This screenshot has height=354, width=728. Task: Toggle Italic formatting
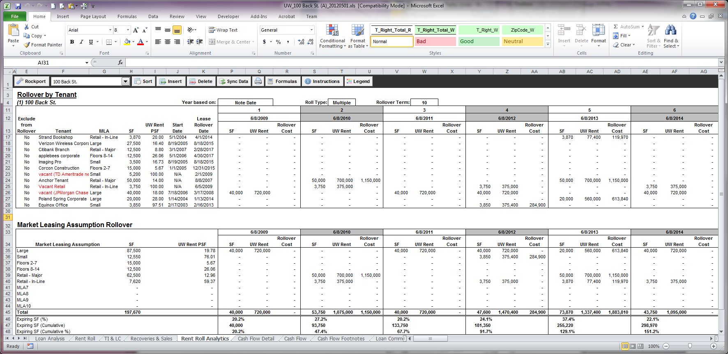[x=81, y=41]
